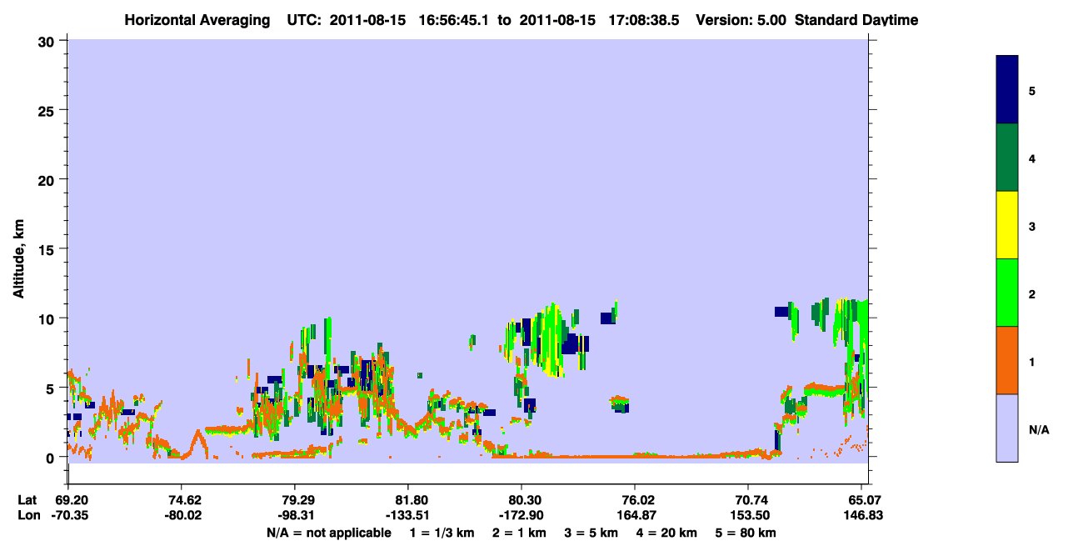Click legend text '1 = 1/3 km'
This screenshot has width=1083, height=556.
click(442, 533)
